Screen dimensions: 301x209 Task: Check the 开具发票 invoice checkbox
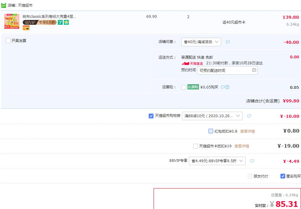[8, 41]
